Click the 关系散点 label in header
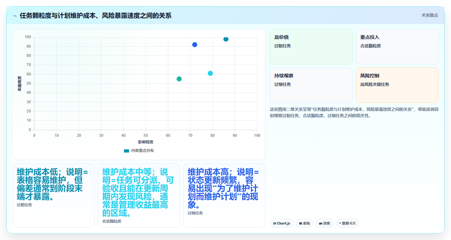This screenshot has height=240, width=451. pyautogui.click(x=430, y=15)
